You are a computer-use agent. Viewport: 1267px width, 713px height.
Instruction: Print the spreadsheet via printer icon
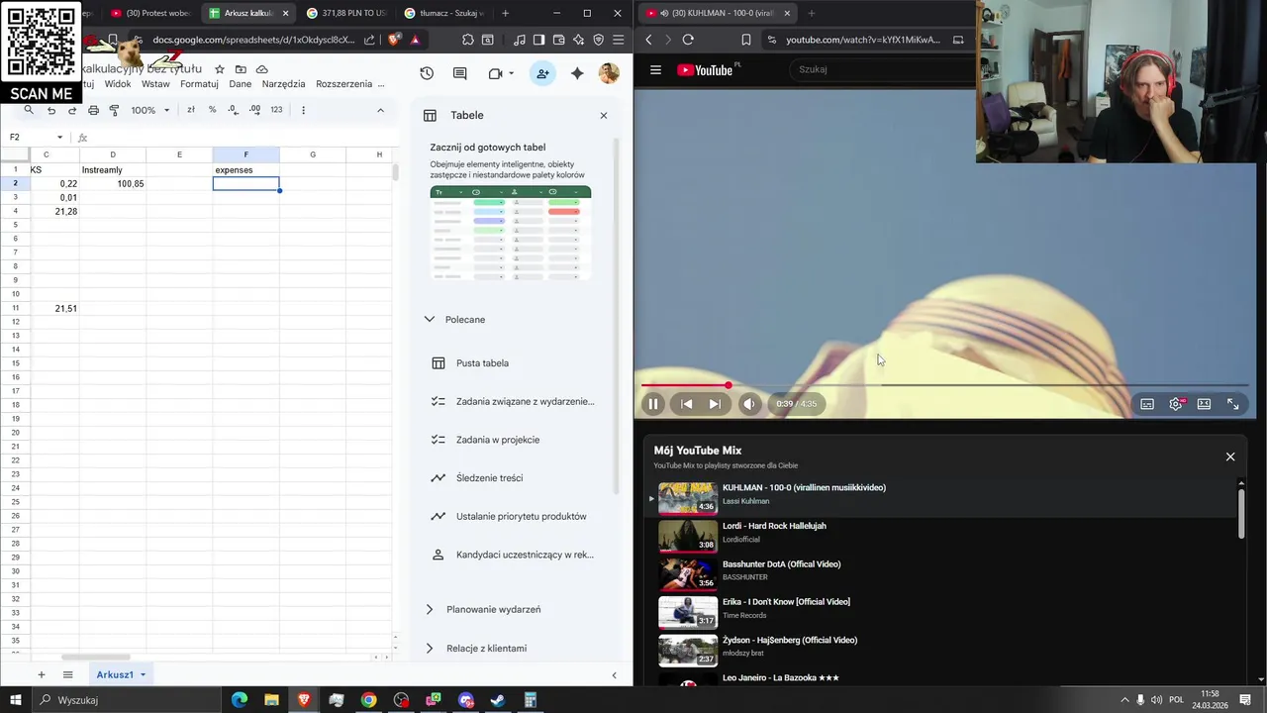tap(93, 110)
